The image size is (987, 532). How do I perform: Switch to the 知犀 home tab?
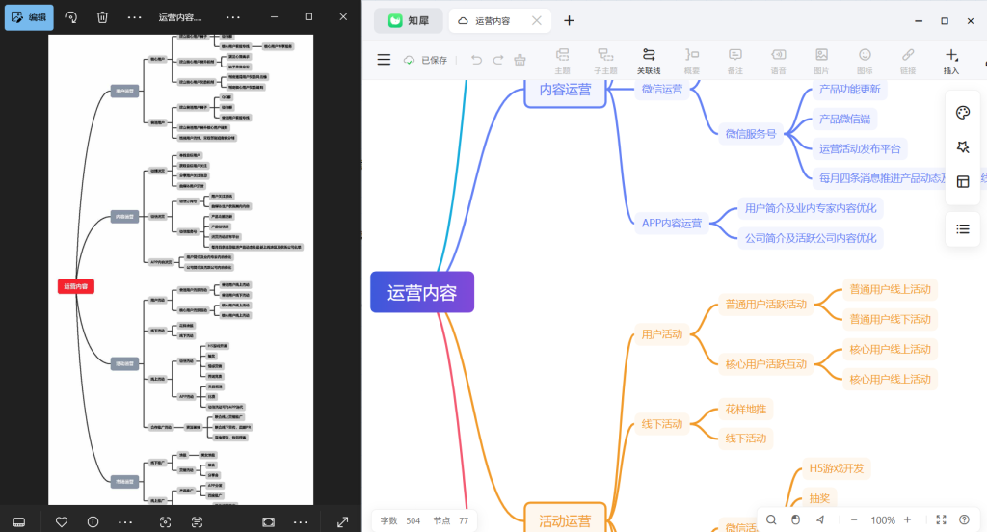click(408, 21)
